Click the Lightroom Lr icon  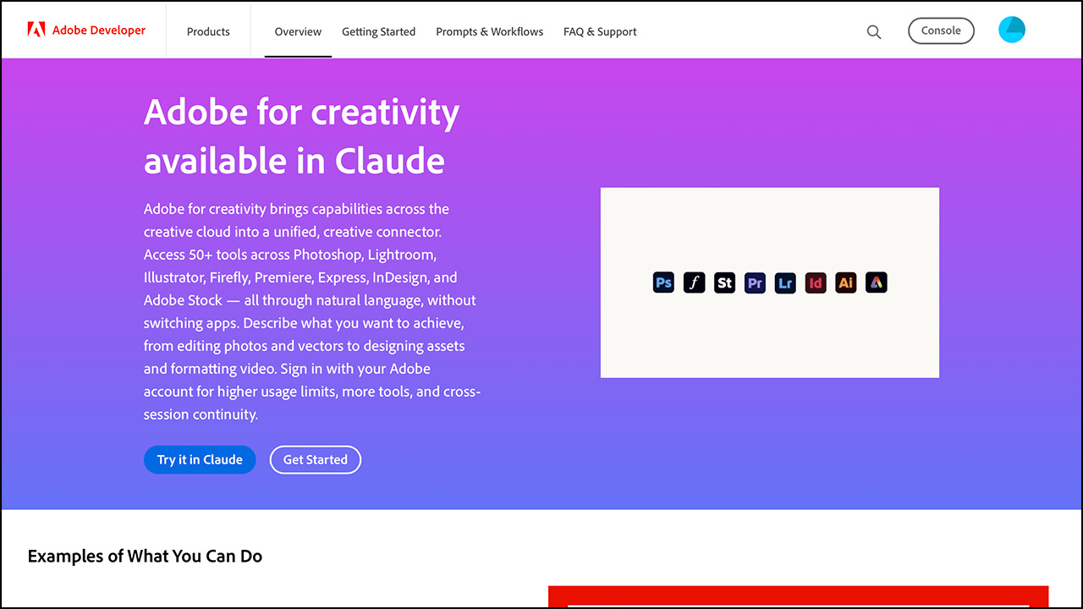click(786, 283)
